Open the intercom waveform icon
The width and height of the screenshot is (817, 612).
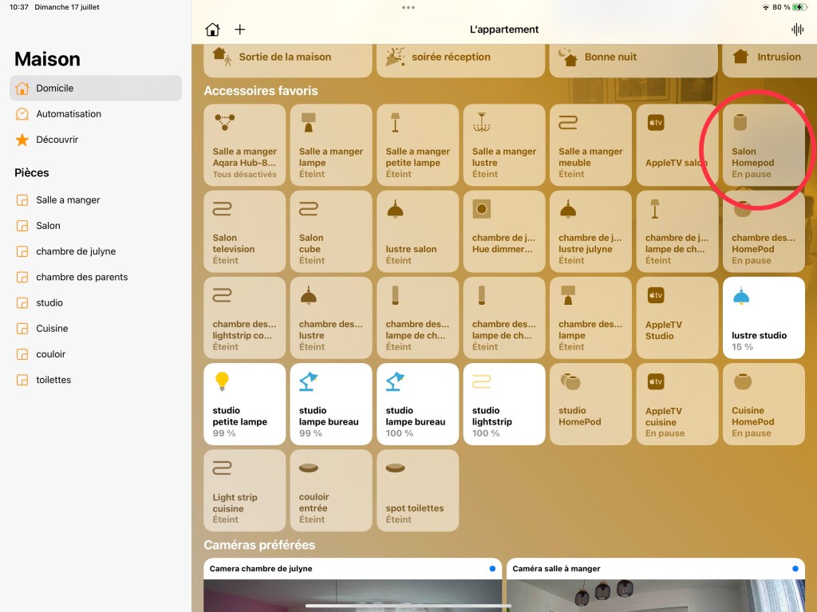pos(796,30)
